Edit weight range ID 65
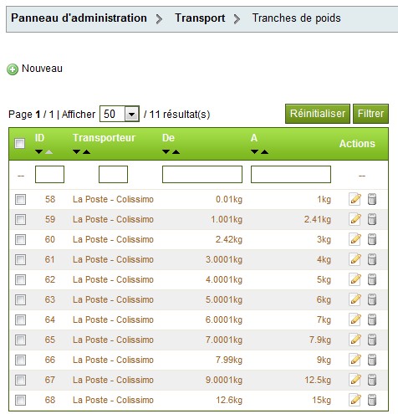Screen dimensions: 398x414 (355, 340)
